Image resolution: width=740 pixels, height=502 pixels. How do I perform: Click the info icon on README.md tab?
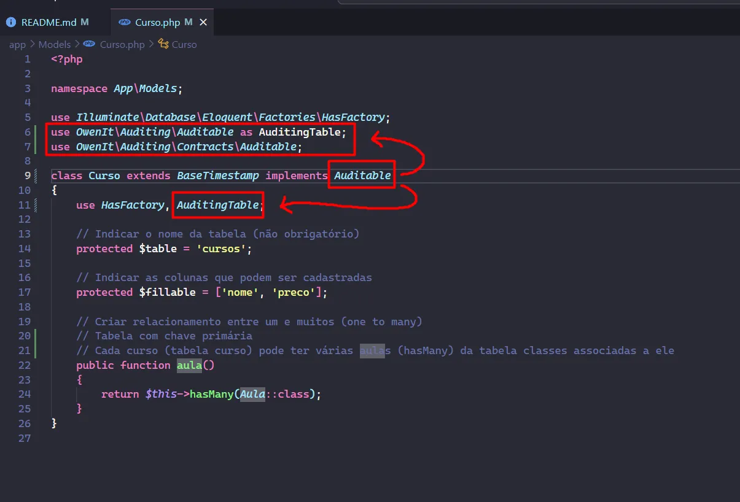[x=11, y=22]
